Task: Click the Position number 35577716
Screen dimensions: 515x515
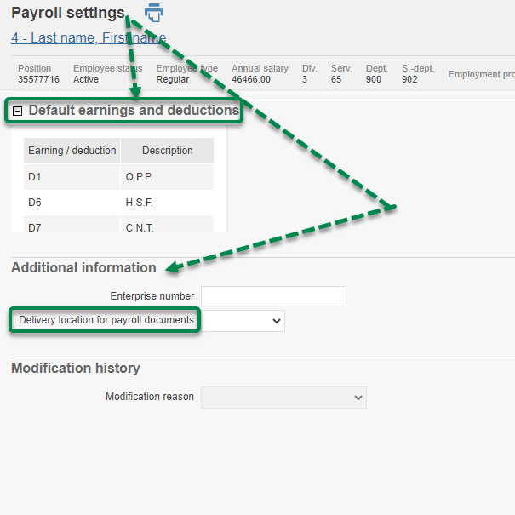Action: coord(39,79)
